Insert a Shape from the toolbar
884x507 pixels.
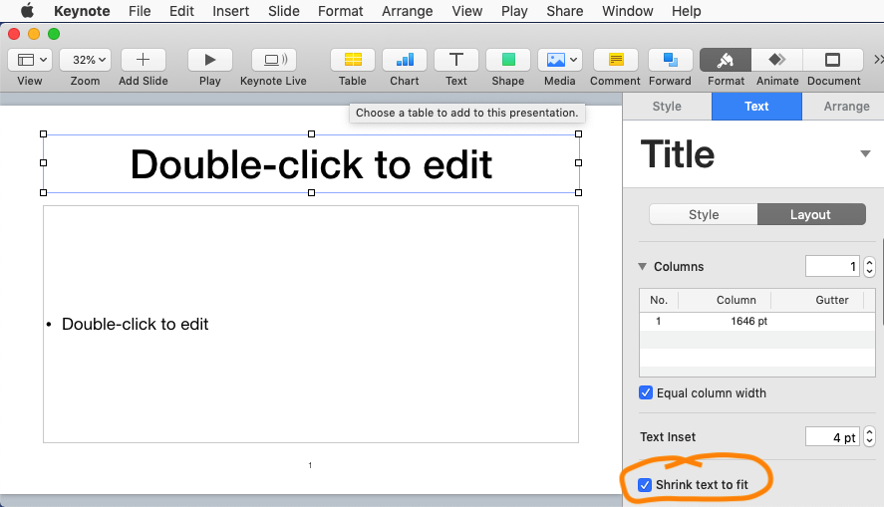pyautogui.click(x=508, y=60)
